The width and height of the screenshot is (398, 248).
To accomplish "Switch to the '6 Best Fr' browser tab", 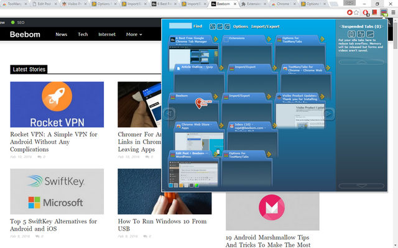I will tap(164, 4).
